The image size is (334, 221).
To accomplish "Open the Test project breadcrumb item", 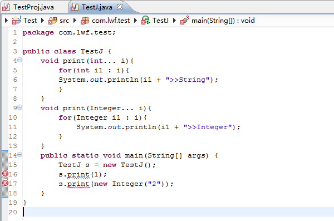I will [30, 21].
